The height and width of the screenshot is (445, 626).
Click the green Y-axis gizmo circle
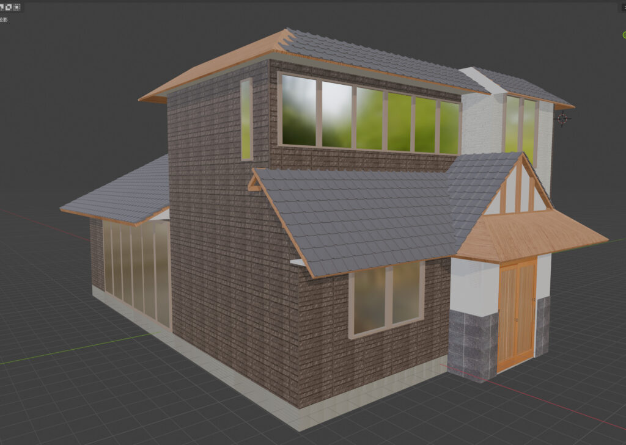[623, 34]
